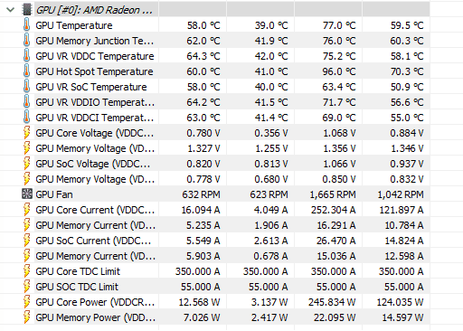Click thermometer icon beside GPU VR VDDCI
The image size is (463, 331).
point(26,118)
